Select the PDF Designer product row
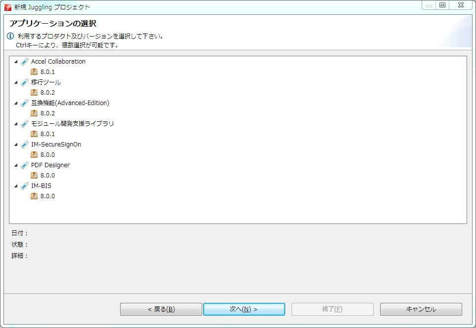Viewport: 476px width, 328px height. (x=50, y=165)
